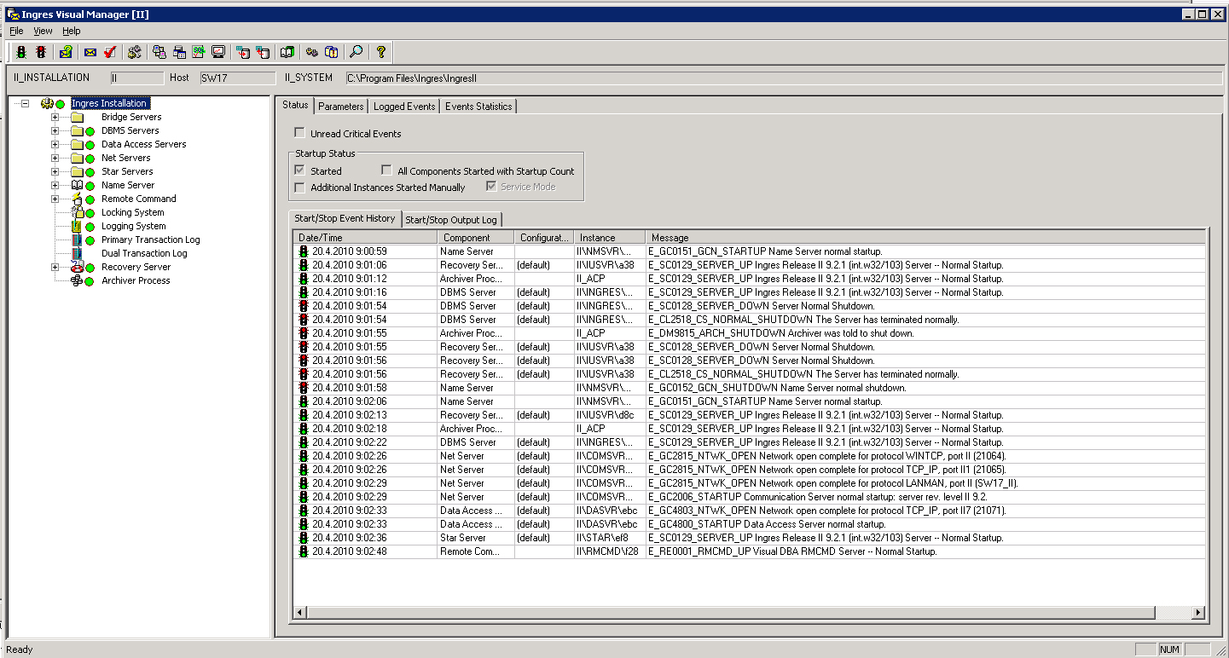
Task: Expand the Recovery Server node
Action: (55, 267)
